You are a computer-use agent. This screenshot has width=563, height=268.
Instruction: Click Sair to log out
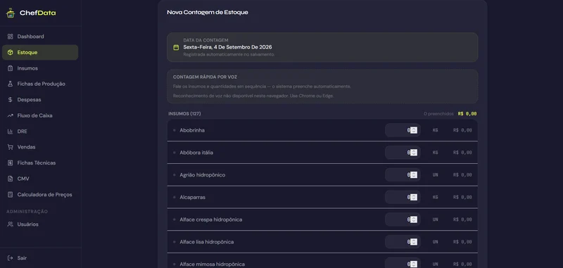click(40, 258)
